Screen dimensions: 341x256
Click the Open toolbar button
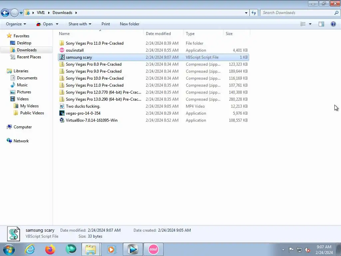tap(45, 24)
